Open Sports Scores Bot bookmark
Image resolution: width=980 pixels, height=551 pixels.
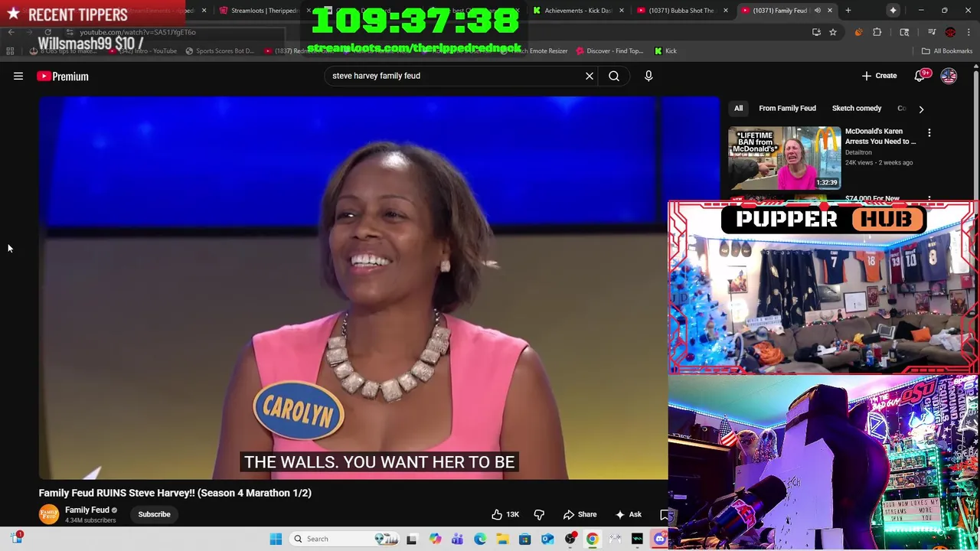[220, 51]
